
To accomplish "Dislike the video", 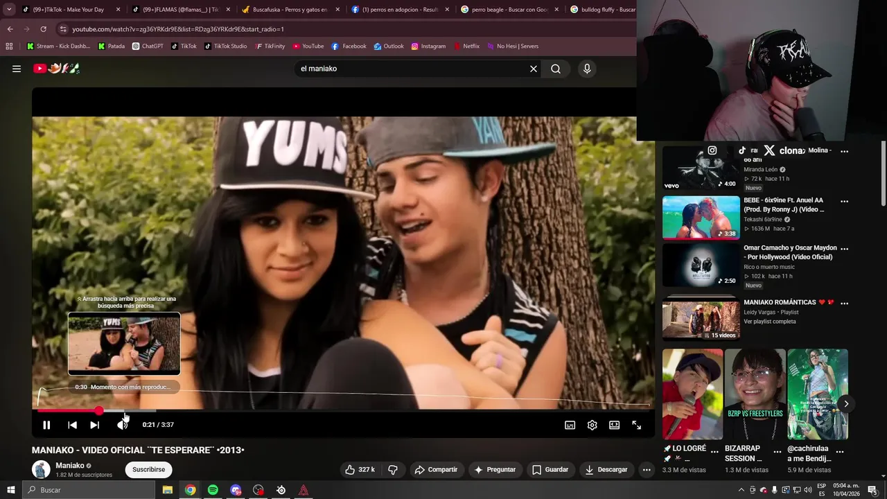I will [x=393, y=469].
